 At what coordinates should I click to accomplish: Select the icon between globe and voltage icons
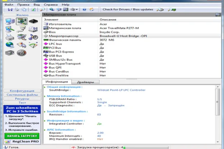pos(22,45)
